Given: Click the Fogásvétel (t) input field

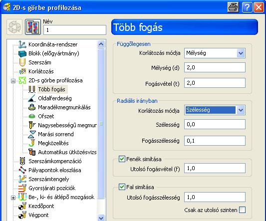Looking at the screenshot, I should (x=215, y=83).
